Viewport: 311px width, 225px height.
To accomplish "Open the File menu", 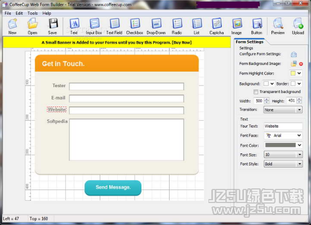I will pyautogui.click(x=8, y=14).
